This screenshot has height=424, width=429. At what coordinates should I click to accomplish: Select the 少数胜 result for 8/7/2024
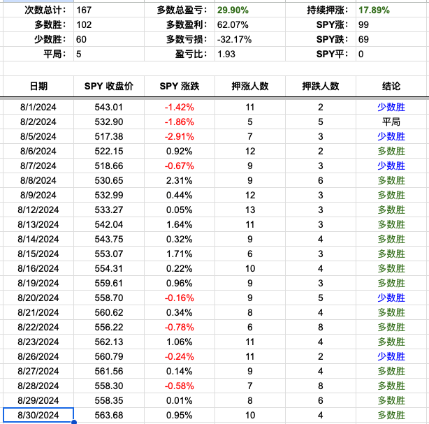pos(391,166)
